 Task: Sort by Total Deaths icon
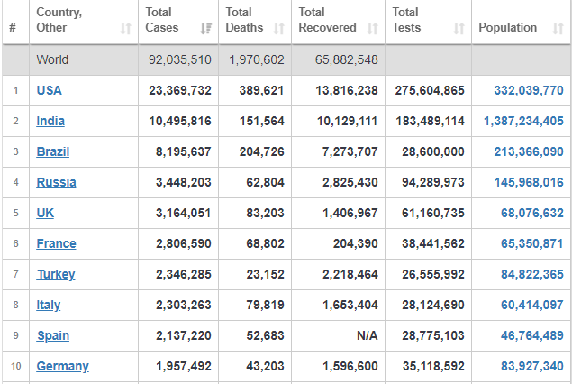[279, 28]
